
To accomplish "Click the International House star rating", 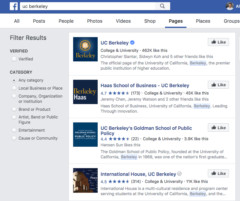I will coord(119,182).
